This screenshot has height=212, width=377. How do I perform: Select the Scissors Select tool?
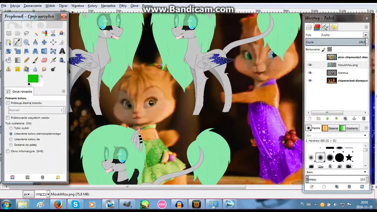(x=53, y=34)
